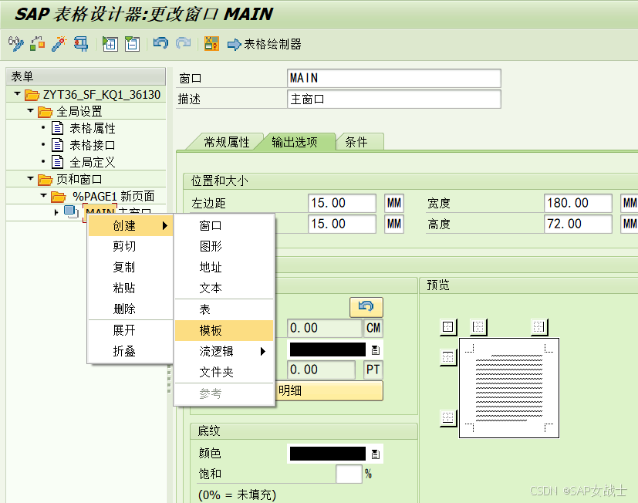The width and height of the screenshot is (638, 503).
Task: Select the 表格接口 tree node
Action: (93, 145)
